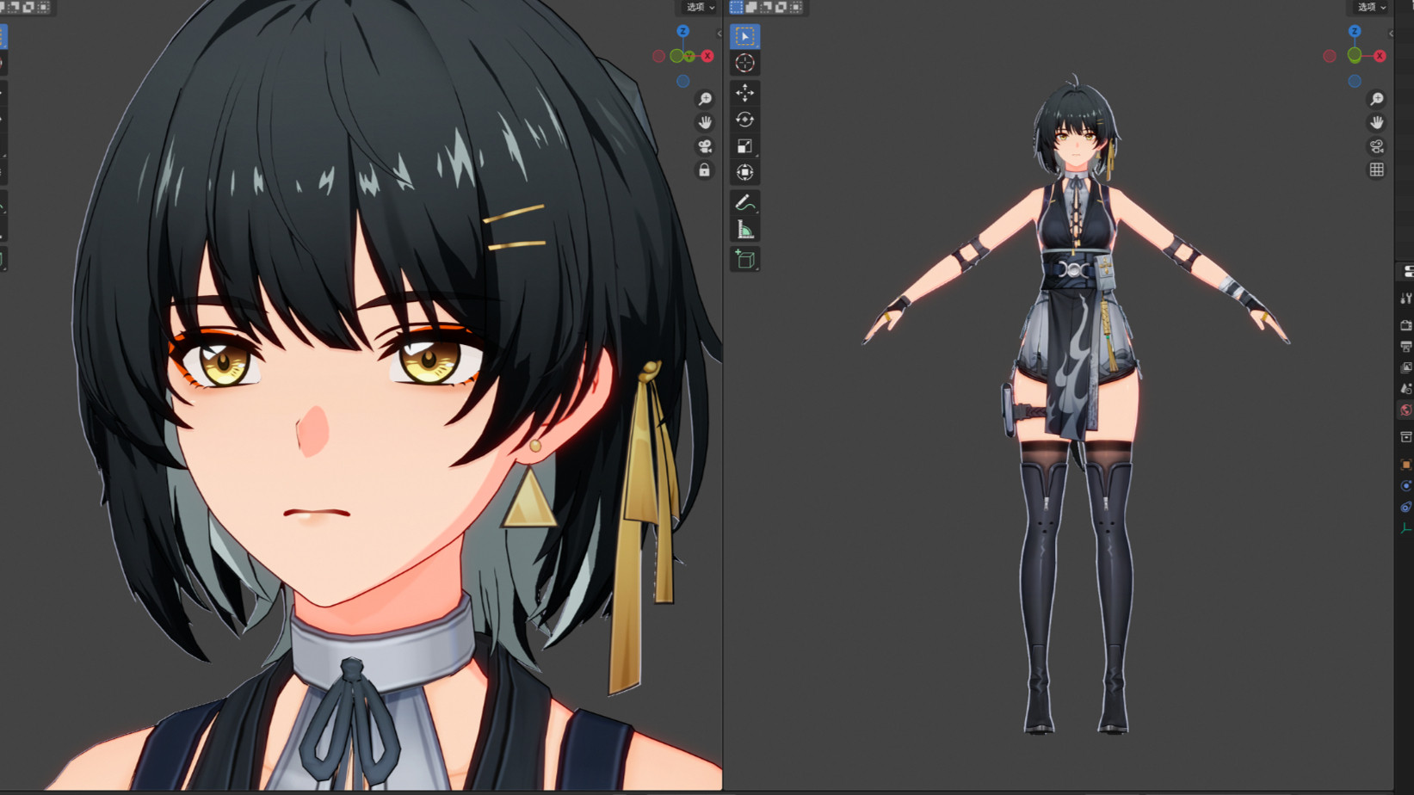Screen dimensions: 1414x795
Task: Open the Render properties tab
Action: (x=1405, y=326)
